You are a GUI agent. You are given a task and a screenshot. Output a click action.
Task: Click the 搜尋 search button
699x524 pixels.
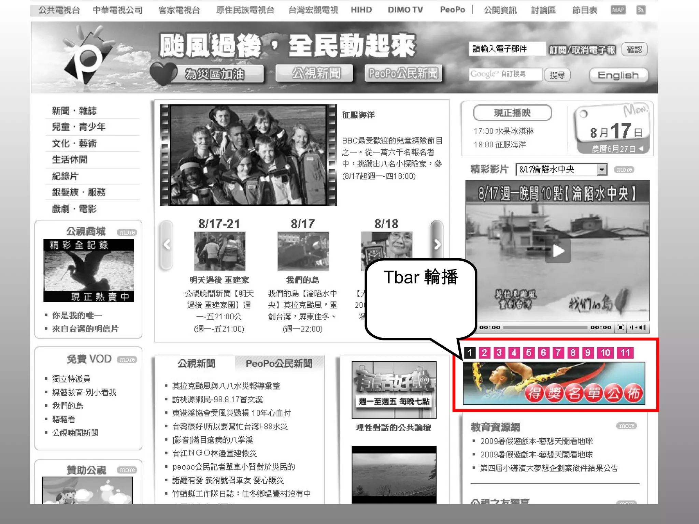point(557,75)
